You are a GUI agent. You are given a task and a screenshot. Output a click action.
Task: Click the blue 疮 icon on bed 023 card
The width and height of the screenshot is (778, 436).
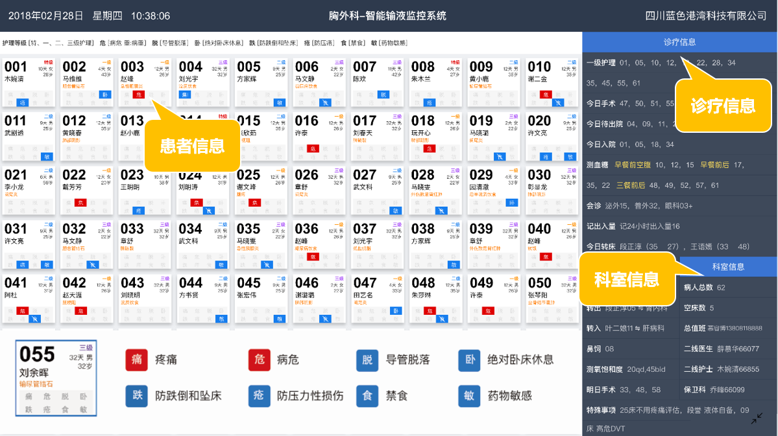(139, 211)
